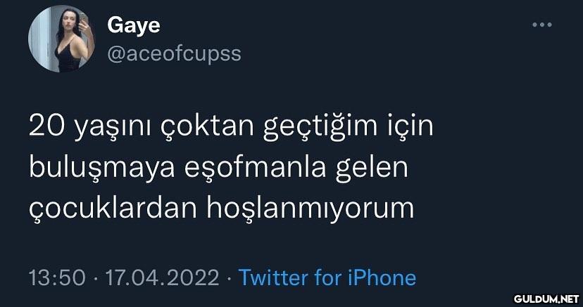Click the Twitter for iPhone source link
Image resolution: width=583 pixels, height=307 pixels.
point(327,277)
